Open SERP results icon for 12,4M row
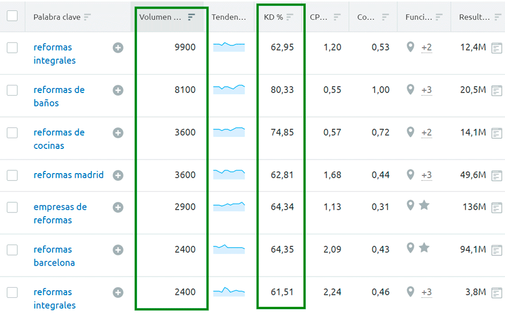The width and height of the screenshot is (505, 314). [x=496, y=48]
